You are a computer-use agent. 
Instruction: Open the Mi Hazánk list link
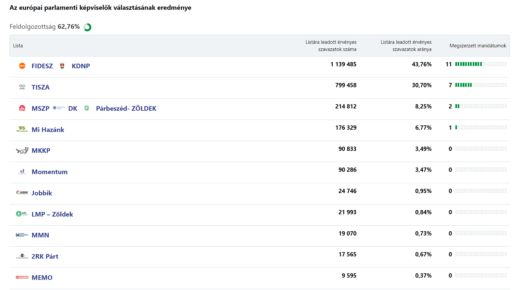(48, 130)
